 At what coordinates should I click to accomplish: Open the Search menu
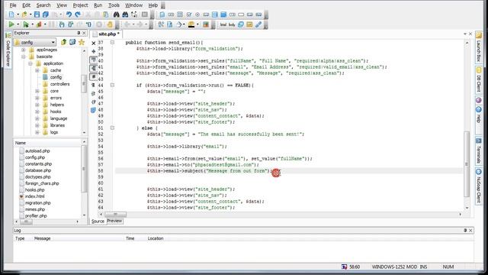[43, 5]
